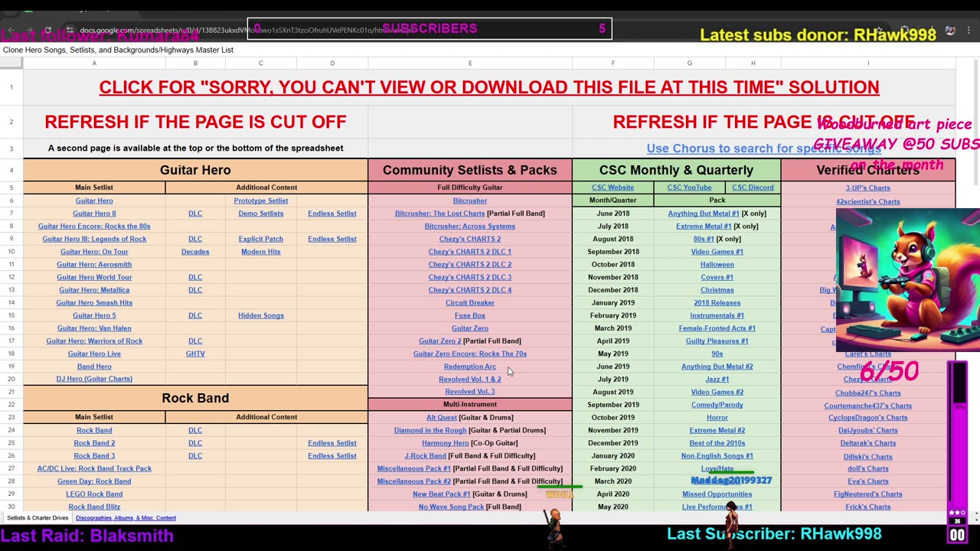This screenshot has width=980, height=551.
Task: Open Endless Setlist for Guitar Hero II
Action: pyautogui.click(x=332, y=214)
